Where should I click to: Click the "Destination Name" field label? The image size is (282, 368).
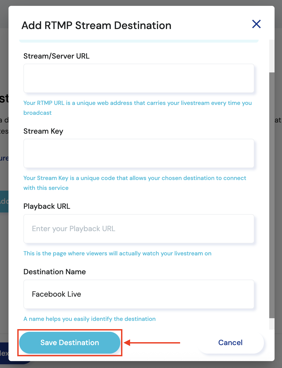[55, 272]
